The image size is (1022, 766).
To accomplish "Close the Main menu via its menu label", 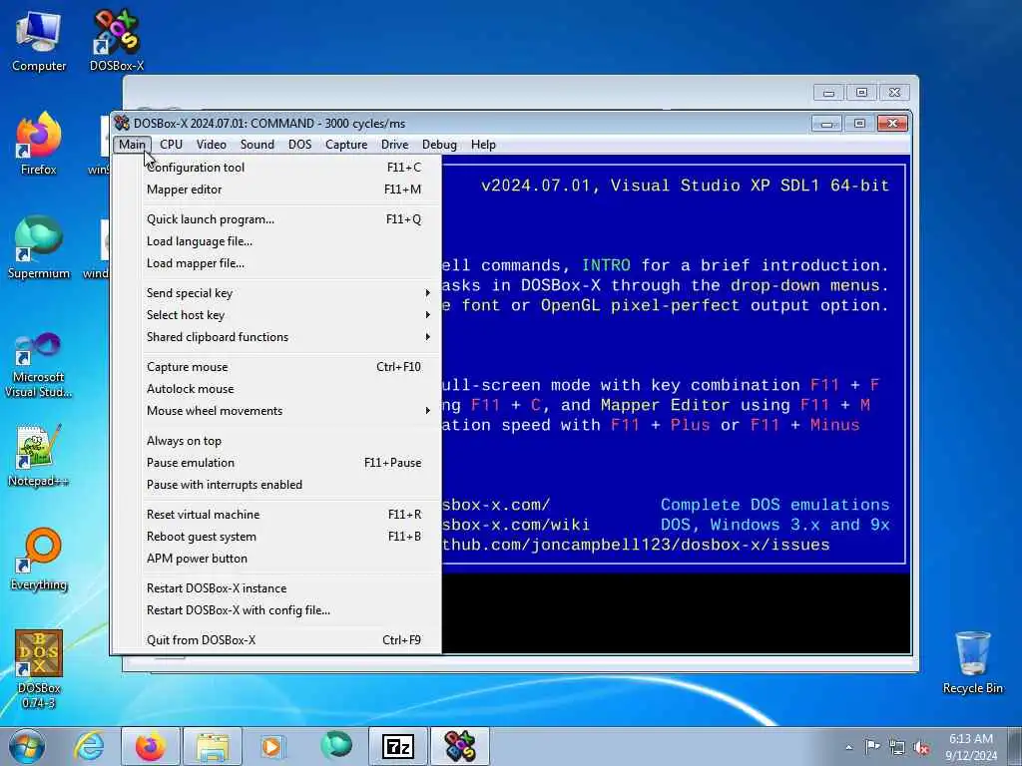I will (x=133, y=145).
